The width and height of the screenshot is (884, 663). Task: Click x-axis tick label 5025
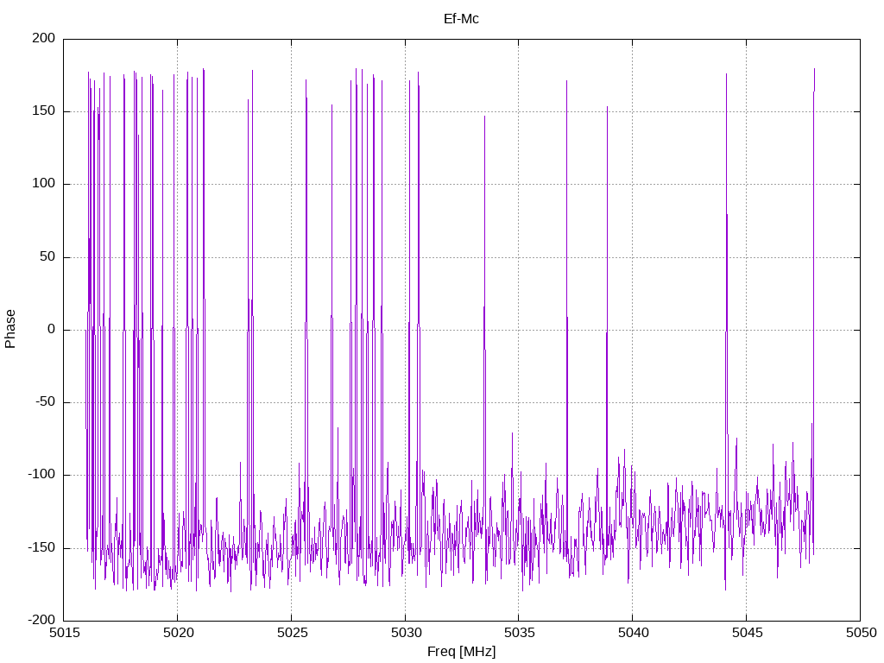click(x=292, y=633)
